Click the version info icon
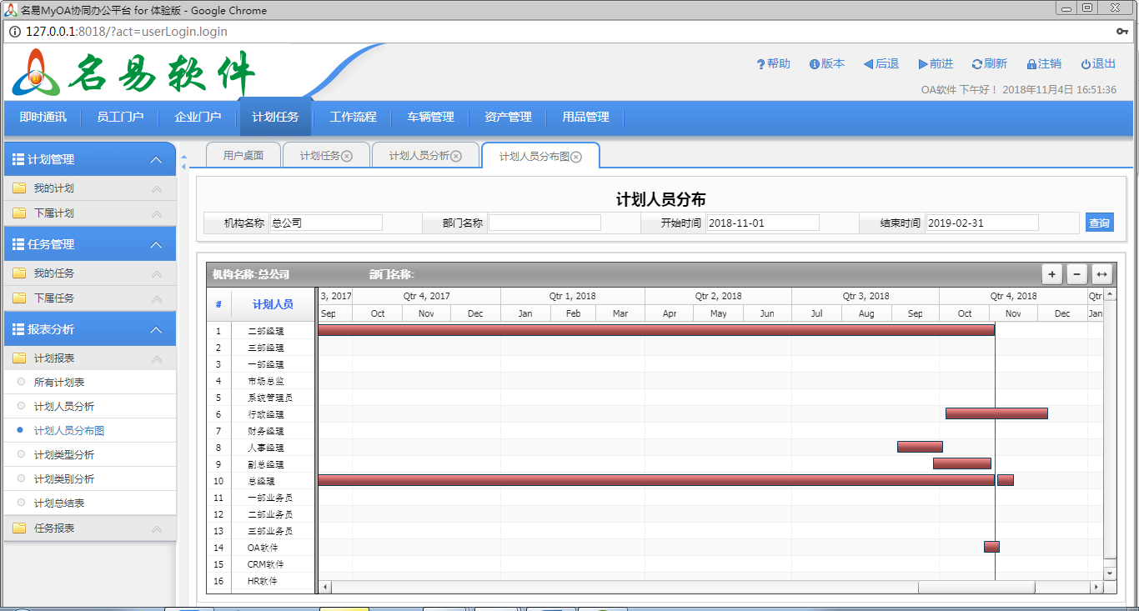Viewport: 1139px width, 611px height. tap(814, 64)
